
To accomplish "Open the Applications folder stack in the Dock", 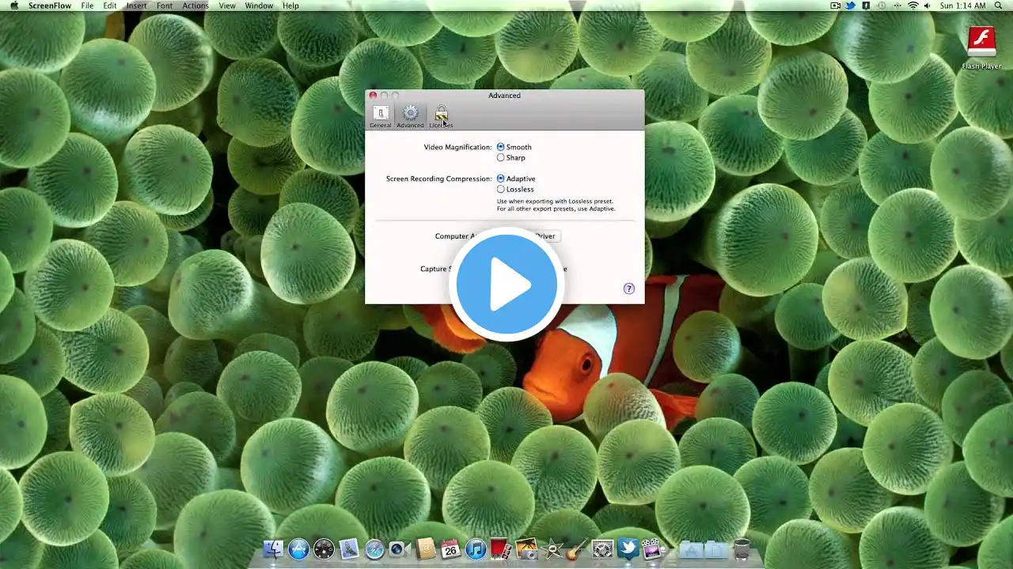I will (x=690, y=550).
